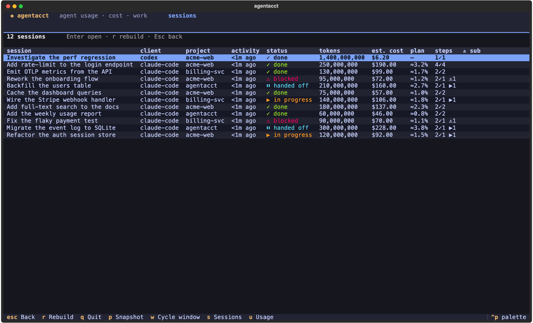Click the sub warning count in Rework the onboarding flow row
This screenshot has width=533, height=323.
[452, 79]
